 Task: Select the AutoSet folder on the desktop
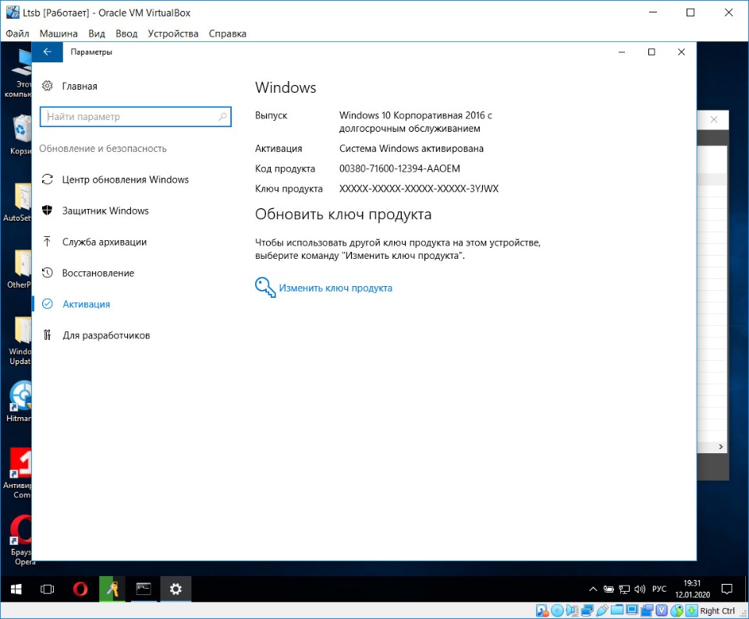point(18,203)
